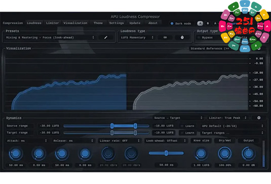Click the Target range minimum -30.00 LUFS field
The width and height of the screenshot is (271, 184).
click(x=49, y=133)
